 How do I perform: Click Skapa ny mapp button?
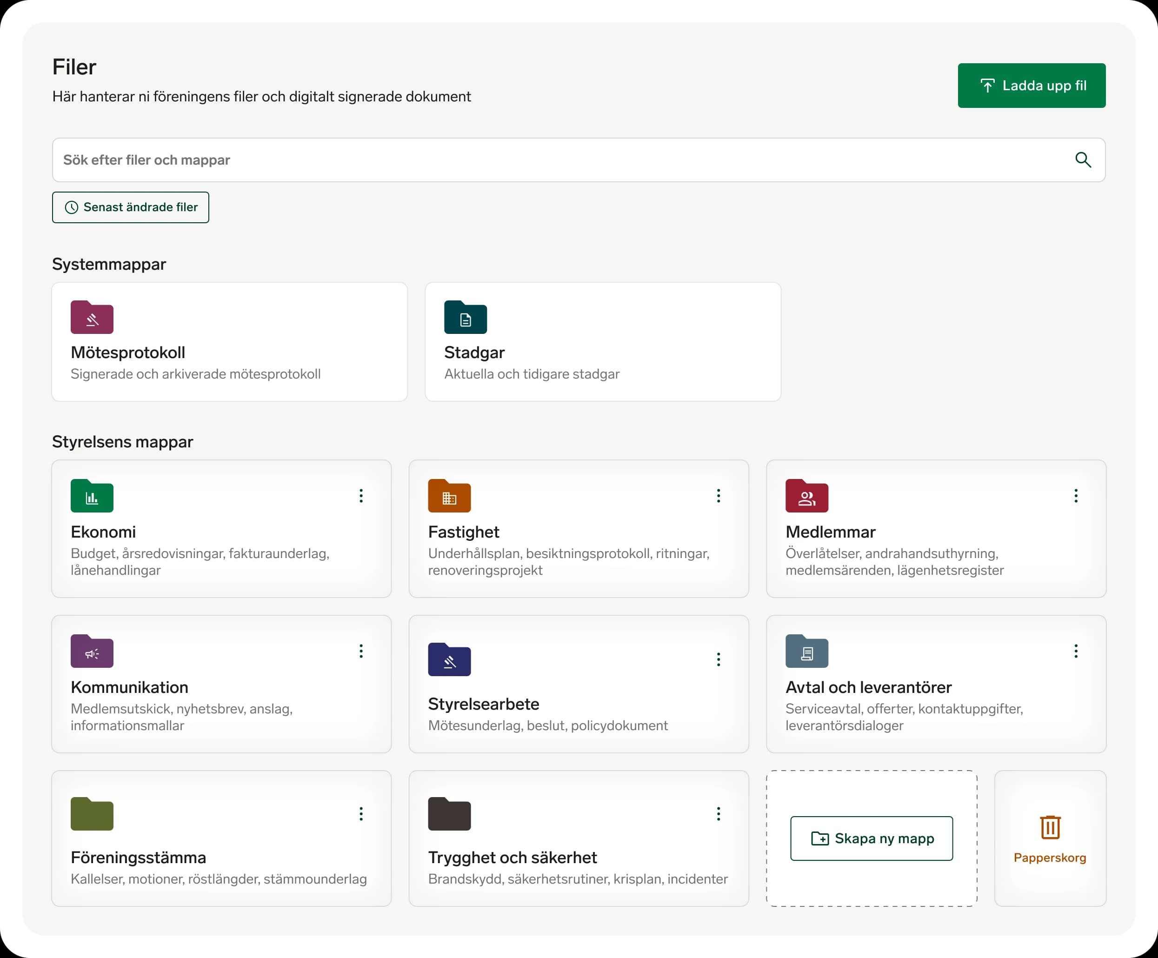click(x=871, y=838)
